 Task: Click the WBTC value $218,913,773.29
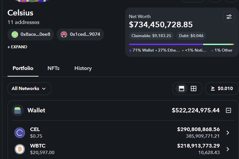point(198,146)
